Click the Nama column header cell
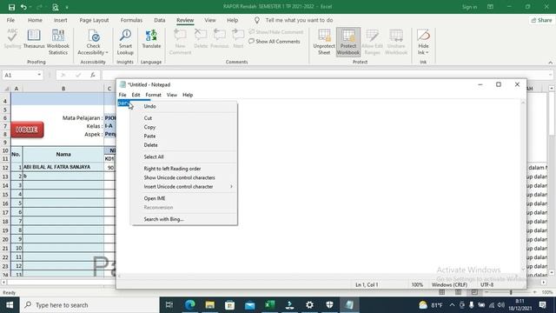556x313 pixels. click(x=63, y=155)
